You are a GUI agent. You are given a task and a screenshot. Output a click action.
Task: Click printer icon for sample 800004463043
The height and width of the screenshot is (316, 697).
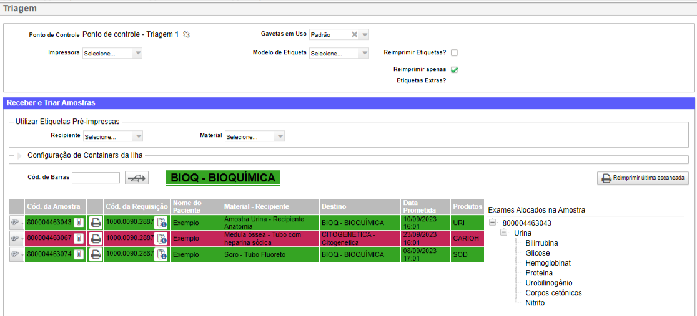pos(96,222)
